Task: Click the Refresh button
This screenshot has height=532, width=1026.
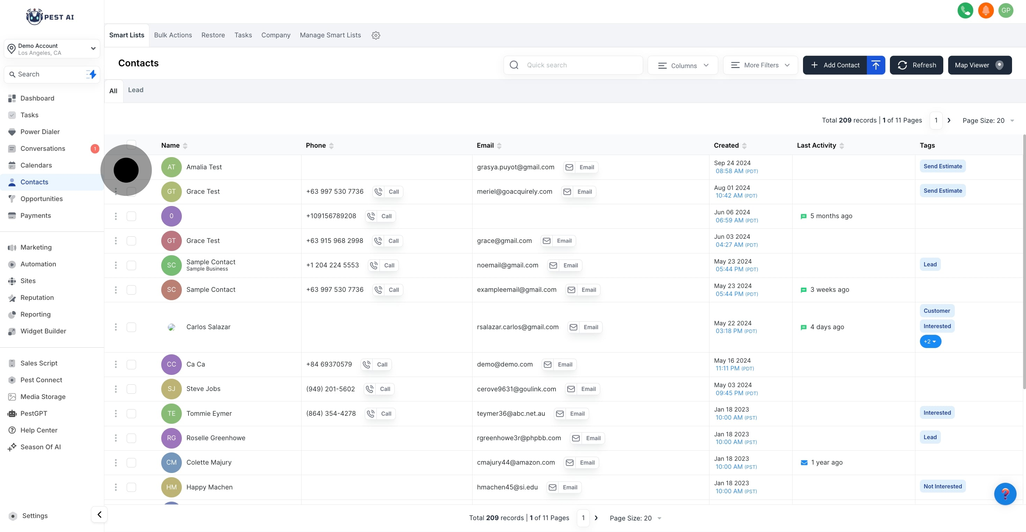Action: pos(916,65)
